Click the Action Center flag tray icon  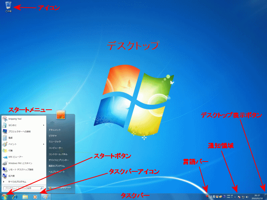pos(239,197)
